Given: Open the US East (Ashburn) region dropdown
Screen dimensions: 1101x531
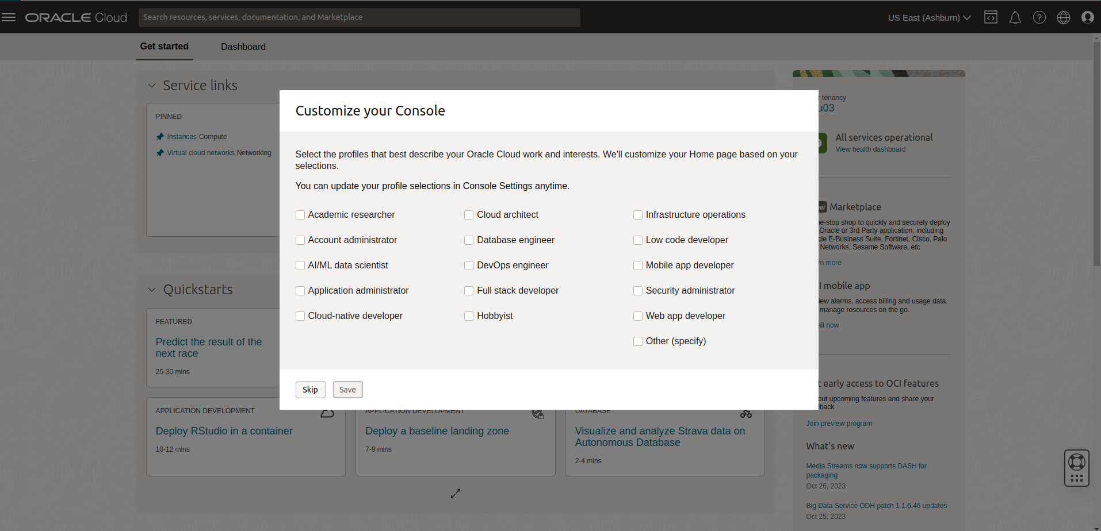Looking at the screenshot, I should tap(929, 18).
